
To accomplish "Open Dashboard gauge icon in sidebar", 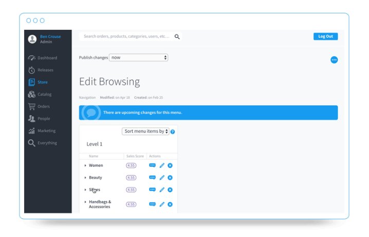I will (32, 58).
